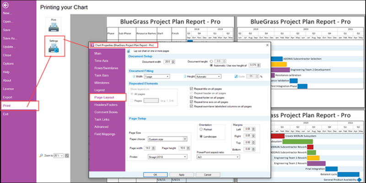Click Cancel button in dialog
Image resolution: width=366 pixels, height=183 pixels.
click(x=208, y=175)
